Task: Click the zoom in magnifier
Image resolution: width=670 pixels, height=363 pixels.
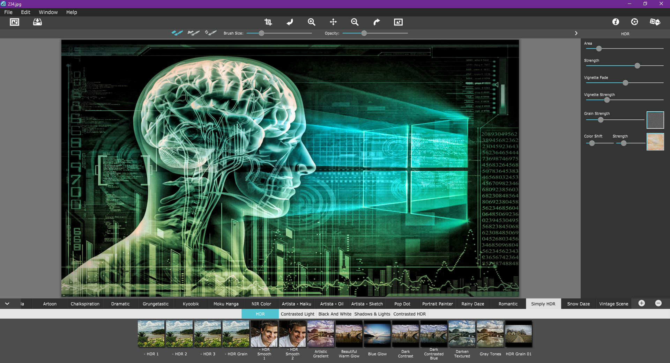Action: click(x=311, y=22)
